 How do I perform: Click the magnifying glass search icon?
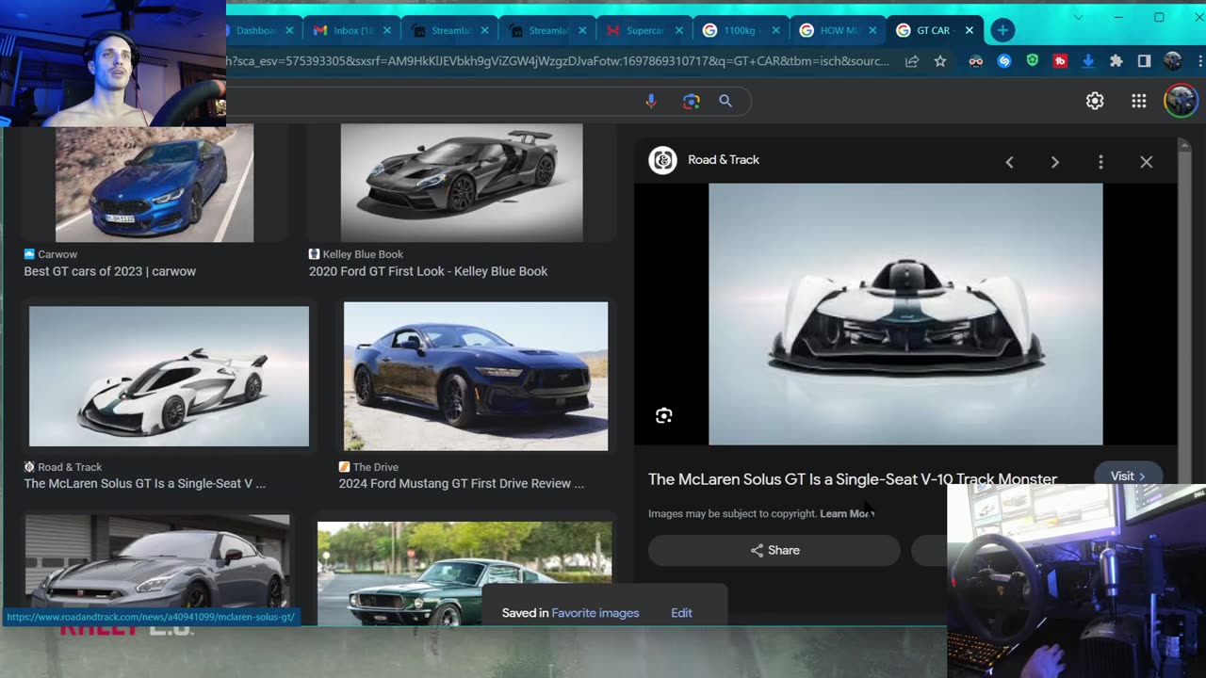[x=725, y=101]
